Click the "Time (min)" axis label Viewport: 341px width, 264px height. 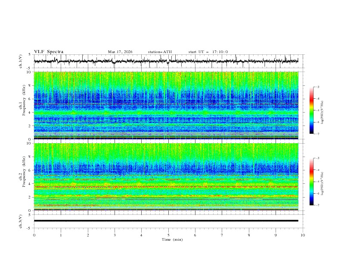[x=172, y=239]
